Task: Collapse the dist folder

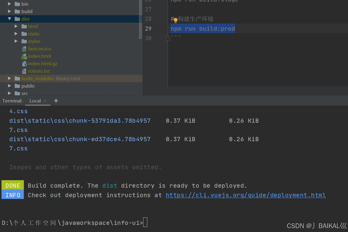Action: (x=9, y=19)
